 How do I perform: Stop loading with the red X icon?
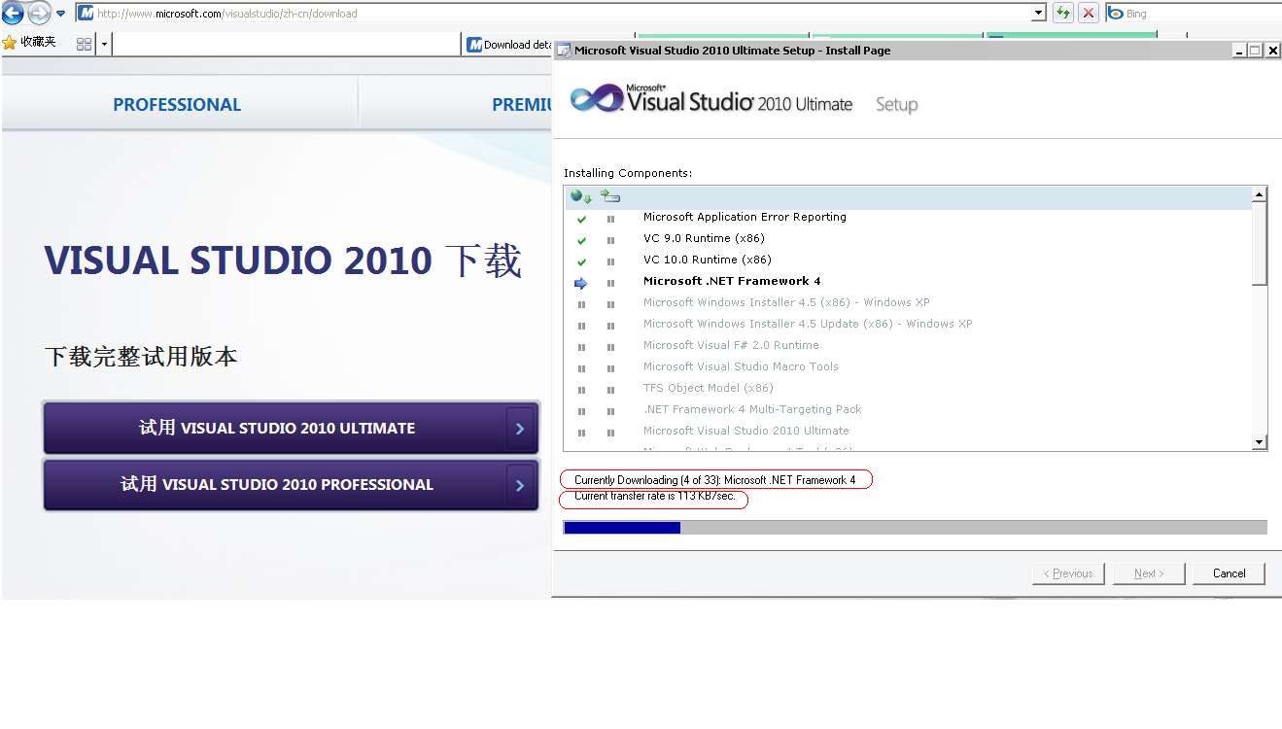pos(1089,14)
